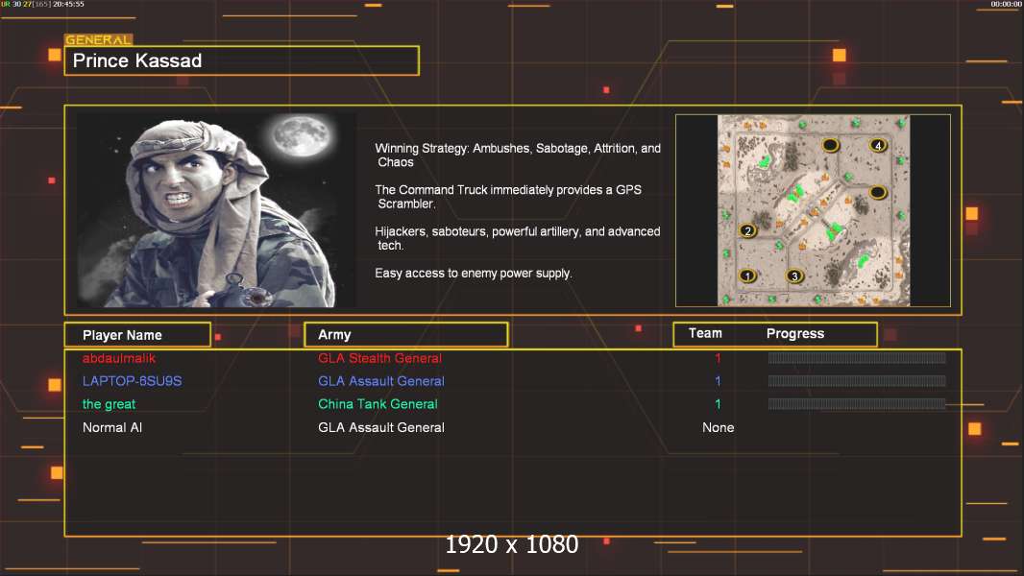Click the Progress column header label
This screenshot has width=1024, height=576.
tap(794, 334)
